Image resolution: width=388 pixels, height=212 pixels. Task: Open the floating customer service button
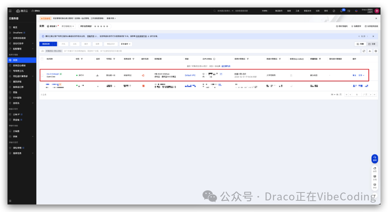374,159
